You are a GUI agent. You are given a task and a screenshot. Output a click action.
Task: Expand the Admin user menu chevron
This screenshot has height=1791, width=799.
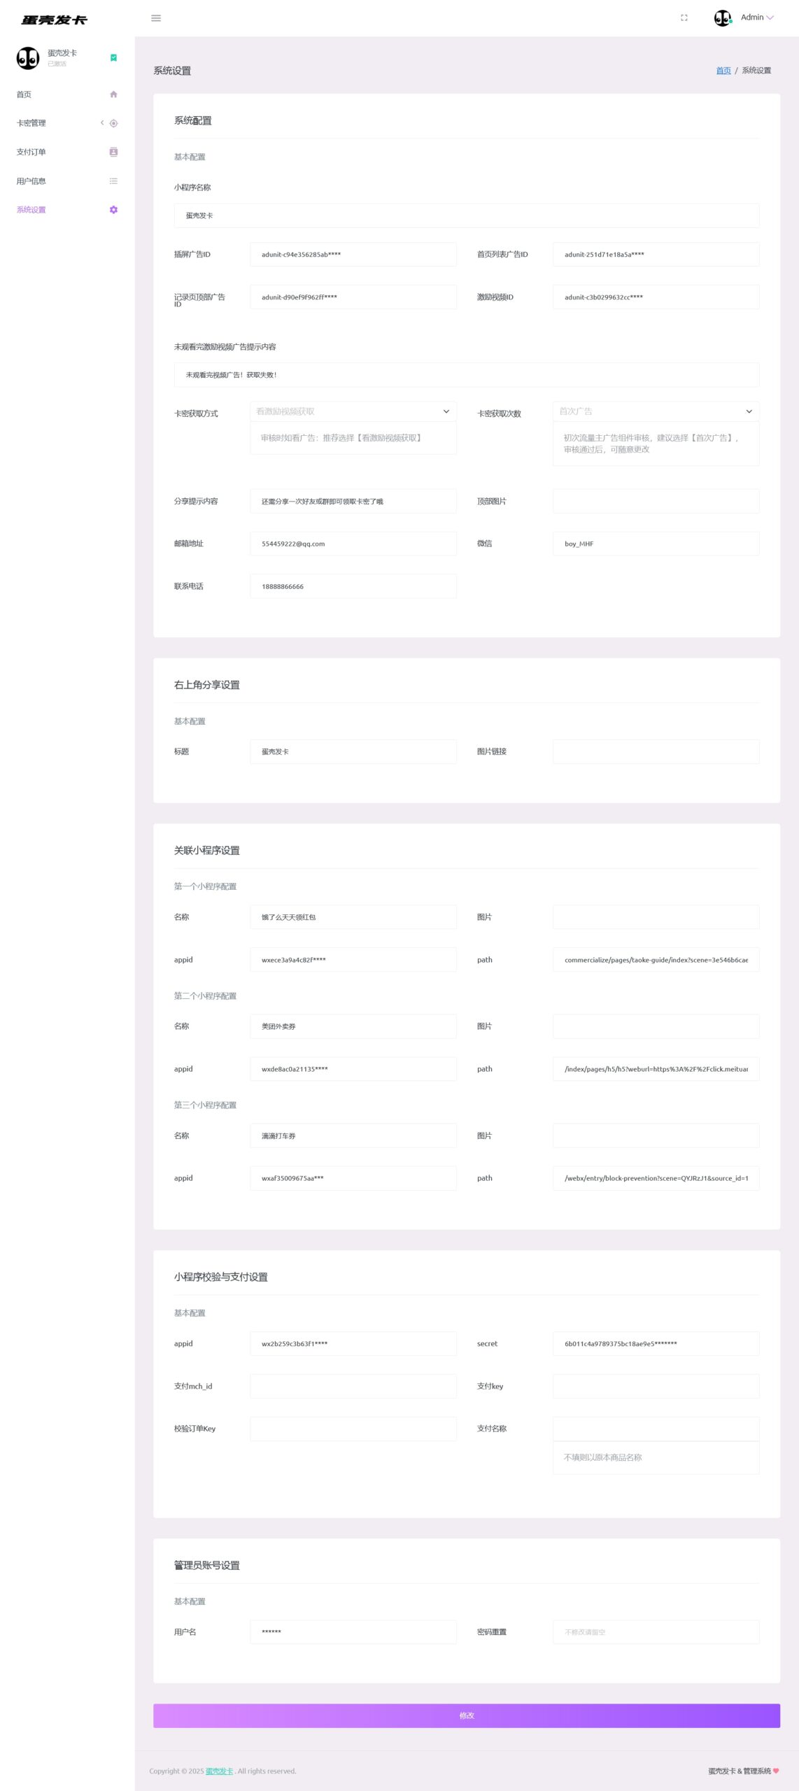click(x=770, y=18)
